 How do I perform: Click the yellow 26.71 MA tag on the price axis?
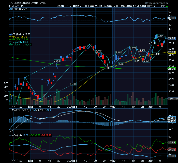tap(172, 52)
